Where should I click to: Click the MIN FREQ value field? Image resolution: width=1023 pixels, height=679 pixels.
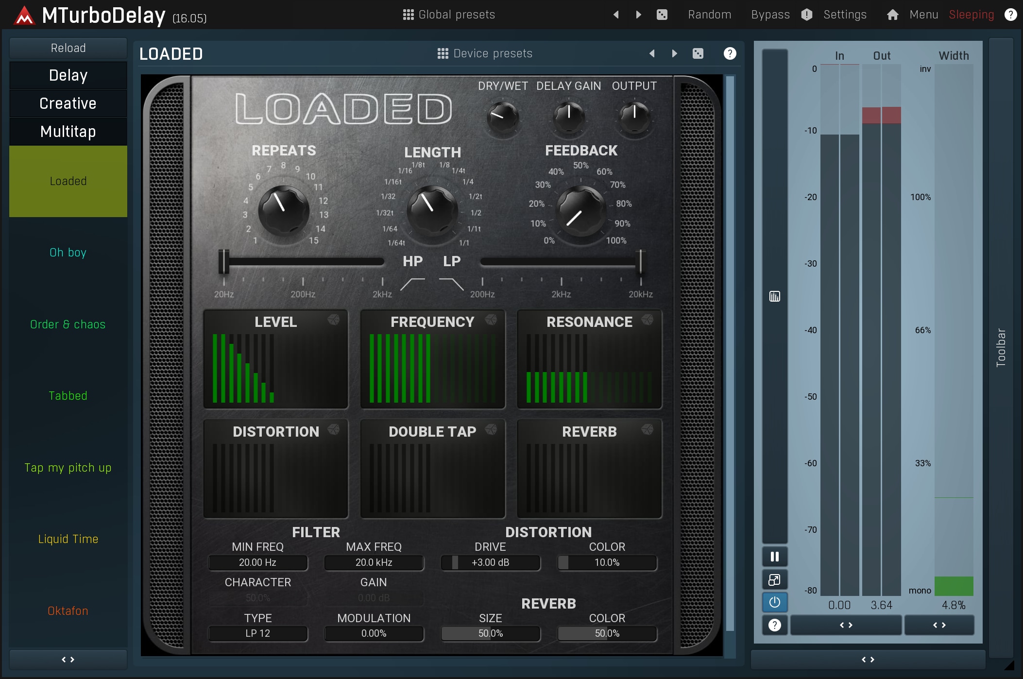(258, 562)
